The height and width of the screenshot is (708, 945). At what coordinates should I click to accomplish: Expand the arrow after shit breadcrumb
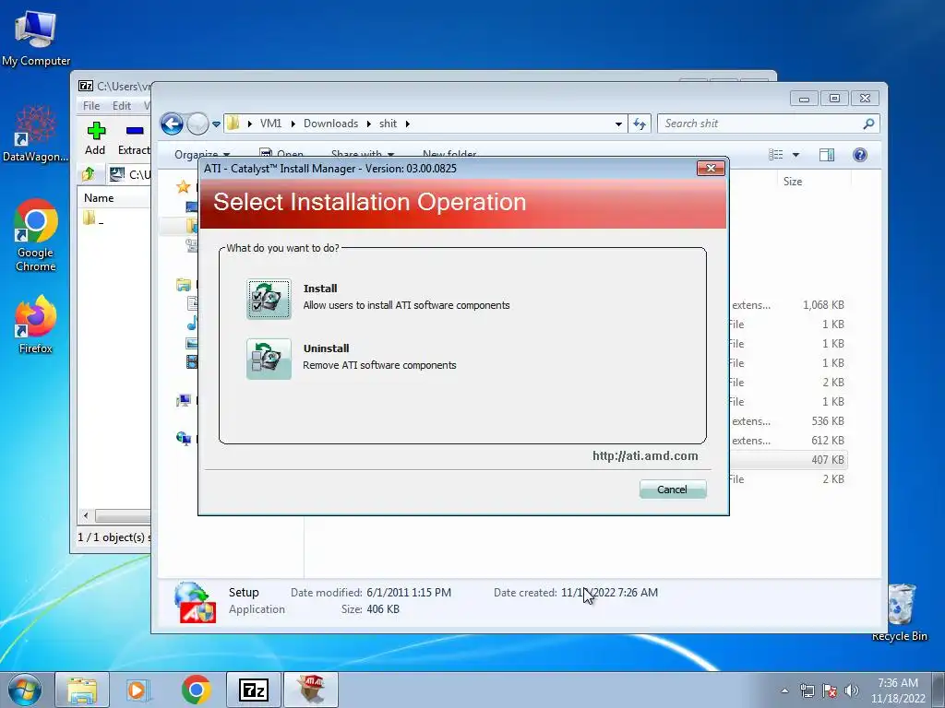407,124
